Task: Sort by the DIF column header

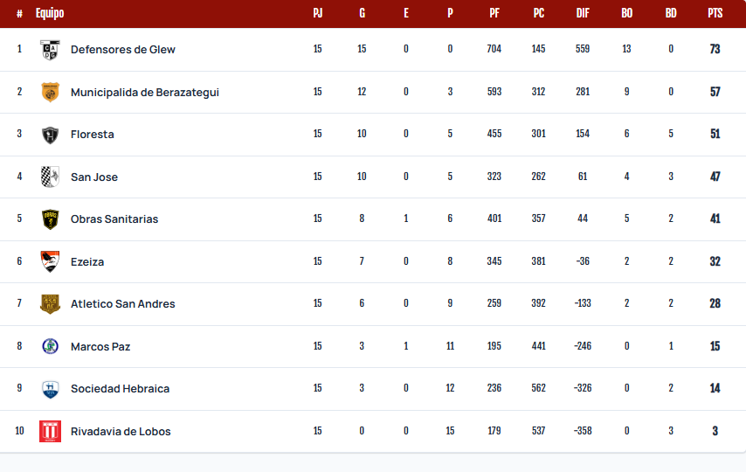Action: (x=583, y=13)
